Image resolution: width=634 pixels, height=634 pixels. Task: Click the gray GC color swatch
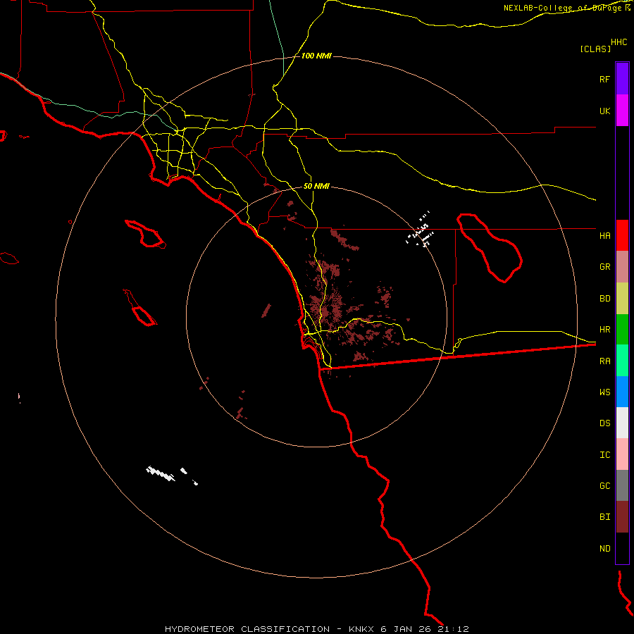[622, 485]
